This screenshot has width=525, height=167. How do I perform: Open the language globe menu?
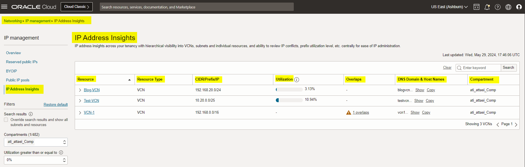coord(508,7)
